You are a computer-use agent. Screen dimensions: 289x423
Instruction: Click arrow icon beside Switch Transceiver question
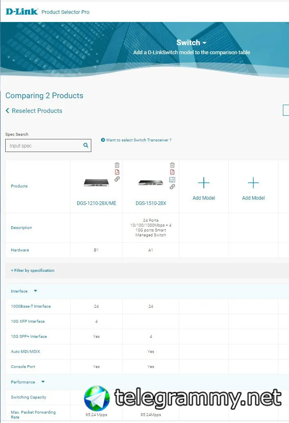[x=103, y=140]
